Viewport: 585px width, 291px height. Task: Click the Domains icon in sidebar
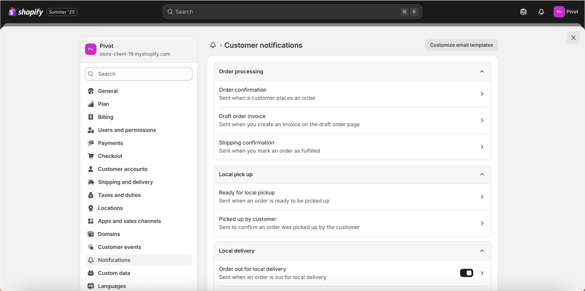point(91,234)
